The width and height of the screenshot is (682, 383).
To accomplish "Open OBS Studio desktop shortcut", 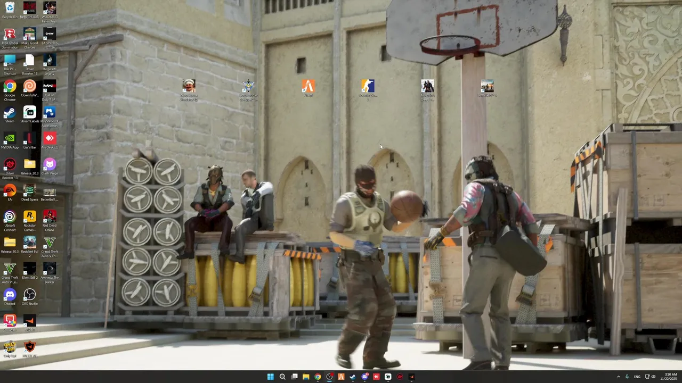I will (x=29, y=297).
